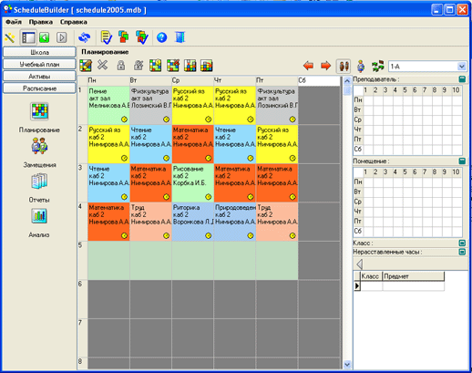This screenshot has width=472, height=373.
Task: Open the 1-A class dropdown
Action: (x=461, y=67)
